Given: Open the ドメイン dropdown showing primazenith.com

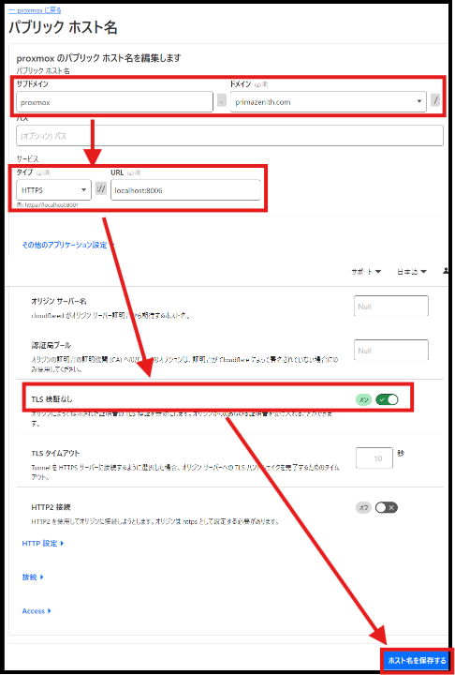Looking at the screenshot, I should click(x=329, y=102).
